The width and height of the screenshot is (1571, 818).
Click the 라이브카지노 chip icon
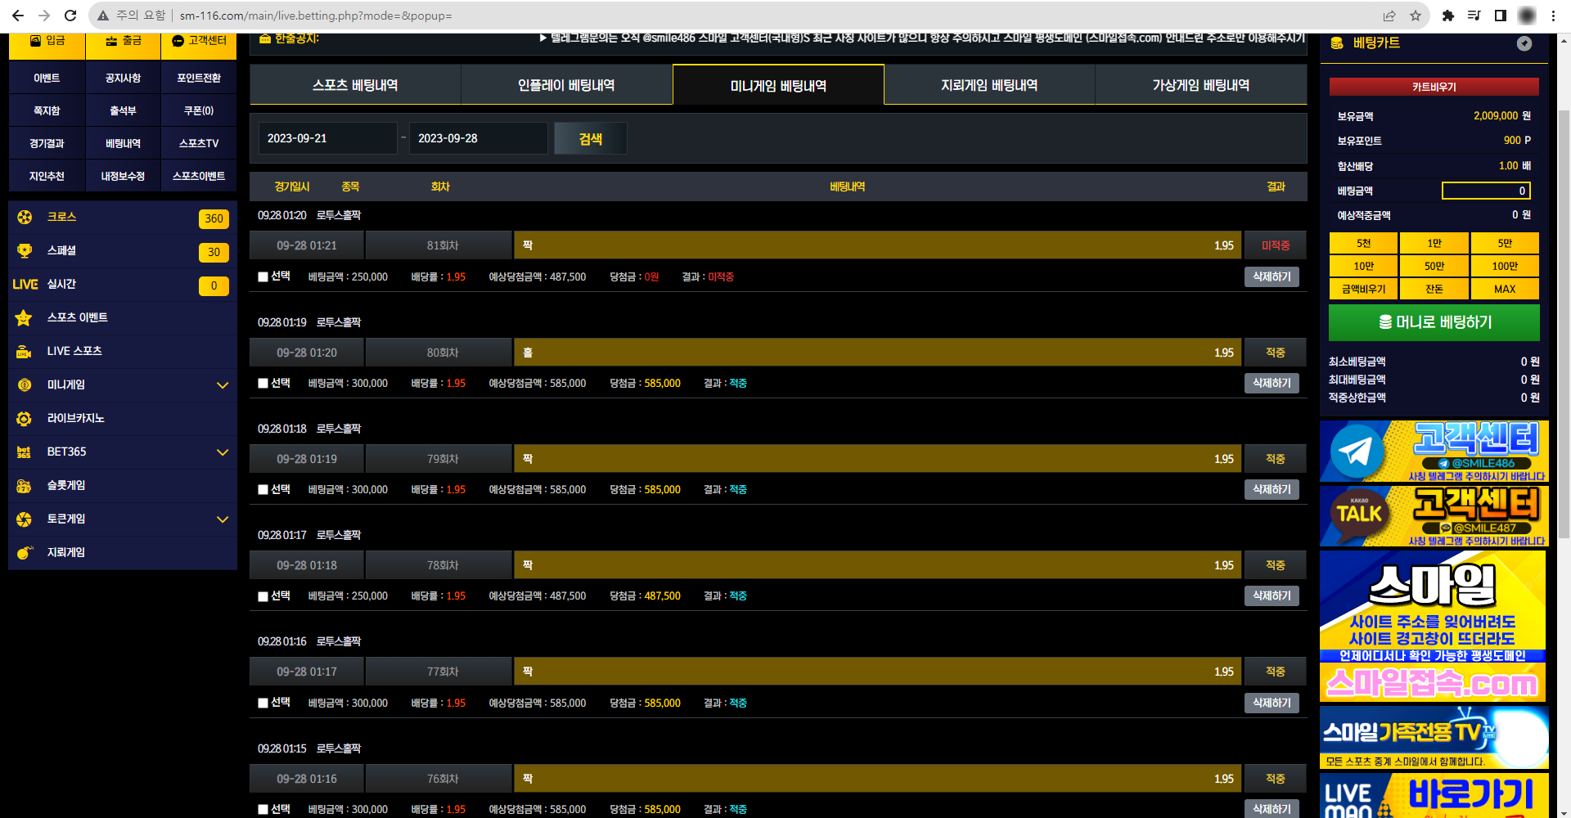tap(24, 418)
